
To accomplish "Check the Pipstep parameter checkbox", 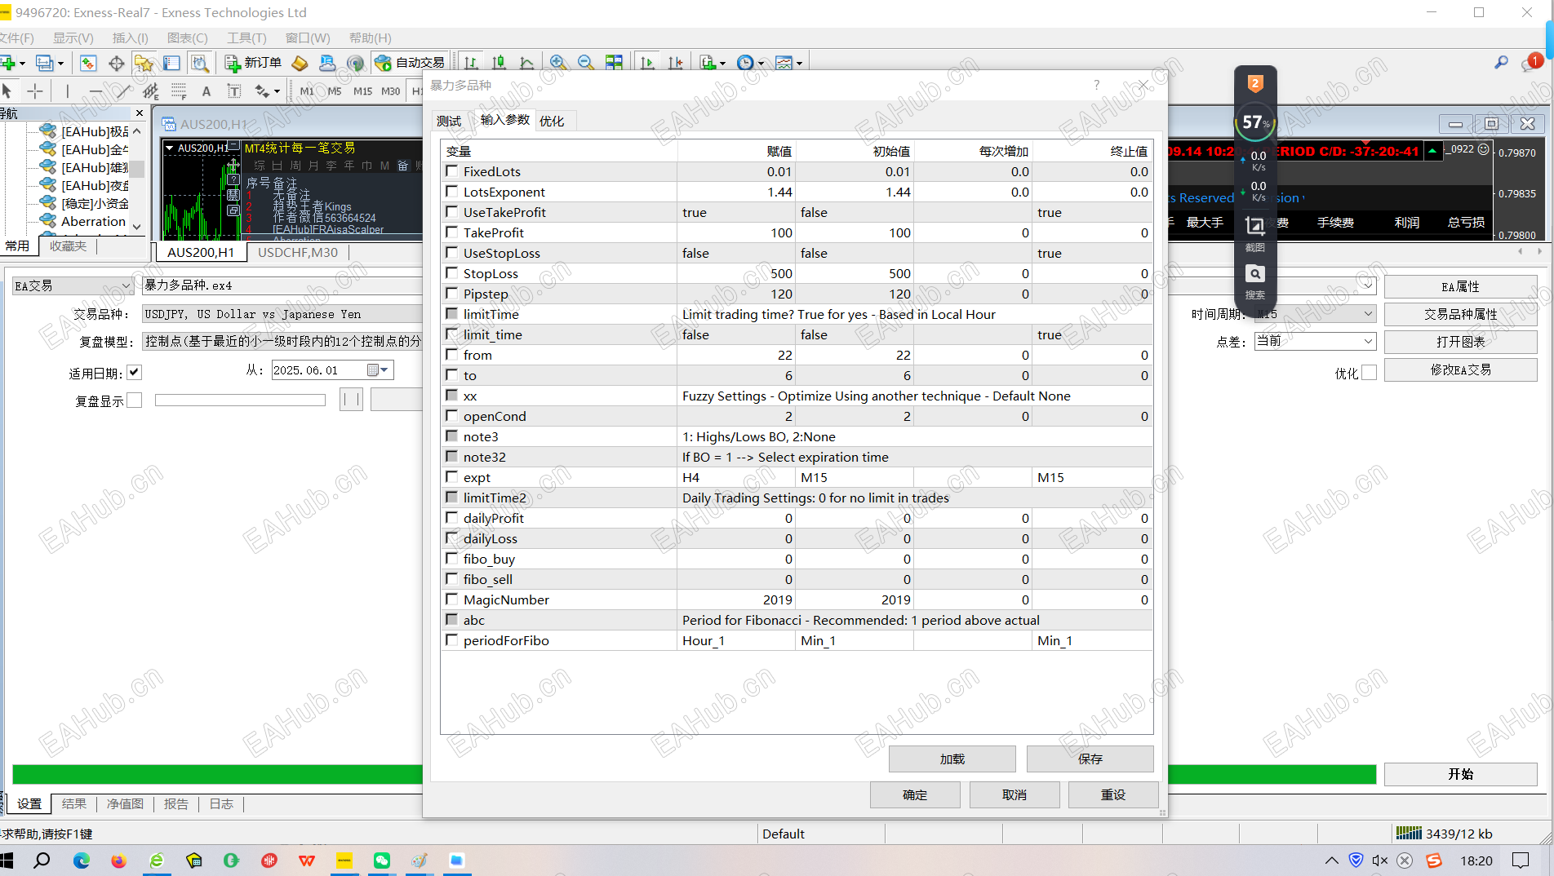I will 451,294.
